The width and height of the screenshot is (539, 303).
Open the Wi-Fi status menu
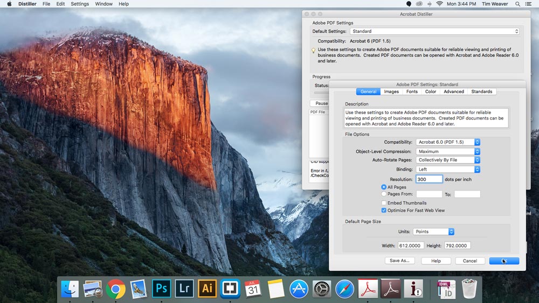[439, 4]
